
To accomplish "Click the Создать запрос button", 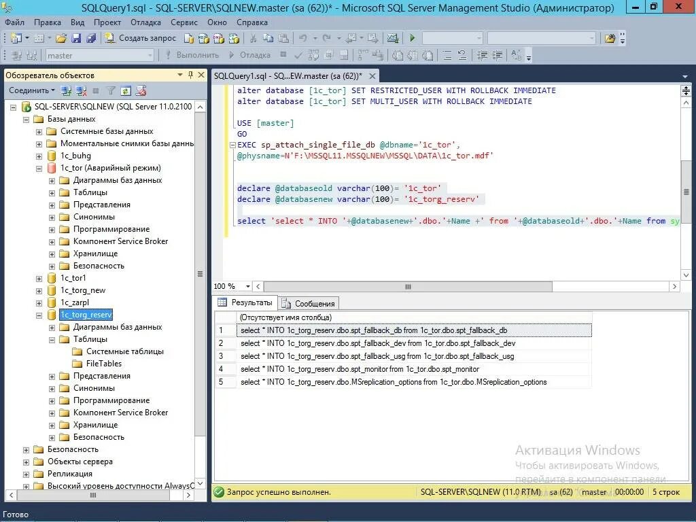I will click(141, 38).
